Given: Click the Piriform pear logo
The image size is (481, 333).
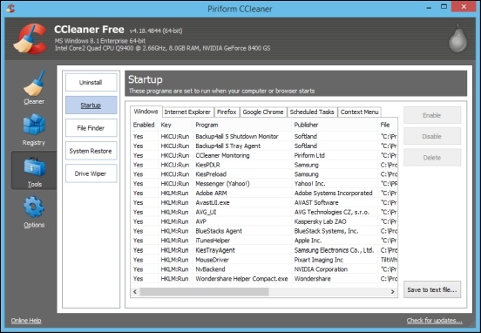Looking at the screenshot, I should (457, 38).
